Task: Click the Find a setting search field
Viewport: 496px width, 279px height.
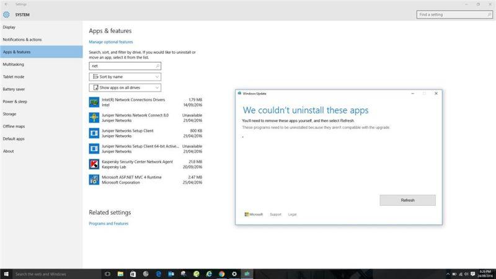Action: 454,14
